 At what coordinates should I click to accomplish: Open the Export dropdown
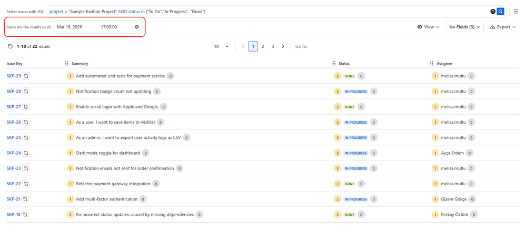[x=503, y=27]
